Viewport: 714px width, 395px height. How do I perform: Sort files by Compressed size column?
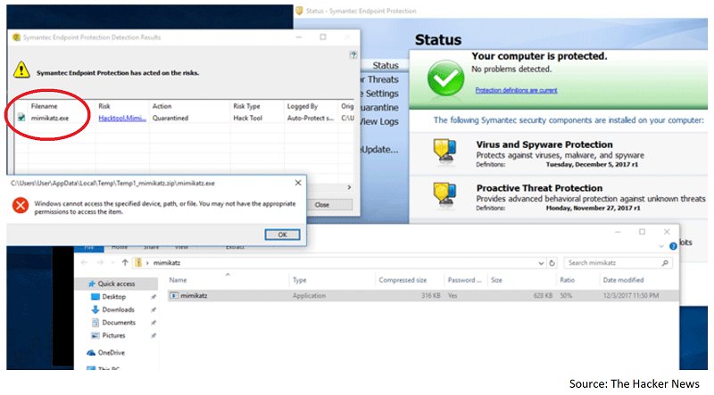tap(403, 280)
